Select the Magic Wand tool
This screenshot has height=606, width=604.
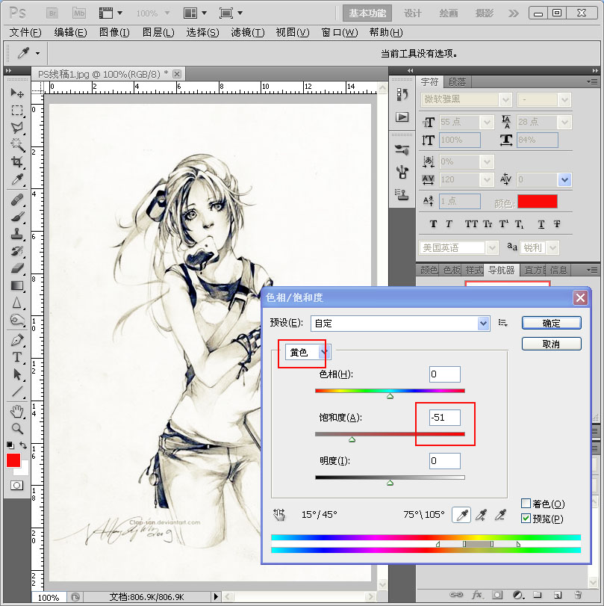(x=17, y=145)
